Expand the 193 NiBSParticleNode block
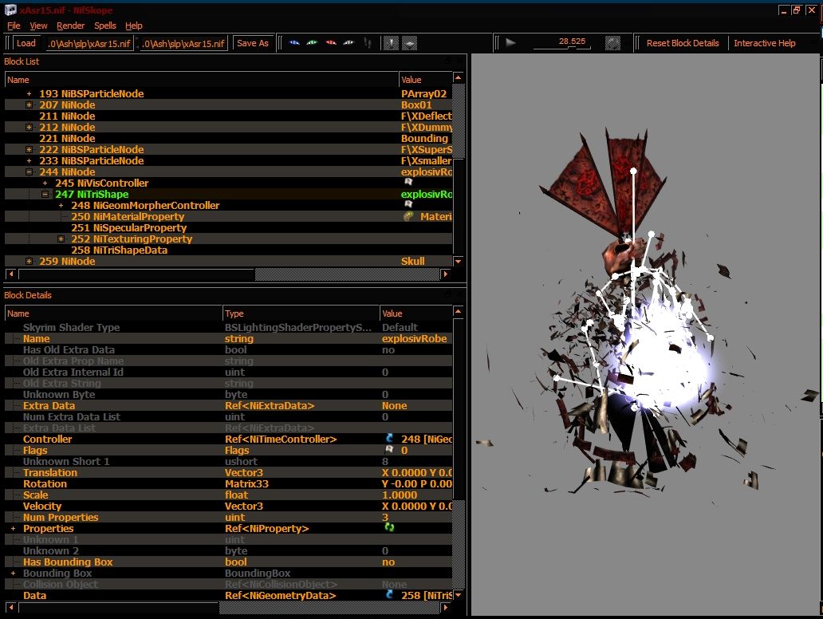 (x=30, y=94)
